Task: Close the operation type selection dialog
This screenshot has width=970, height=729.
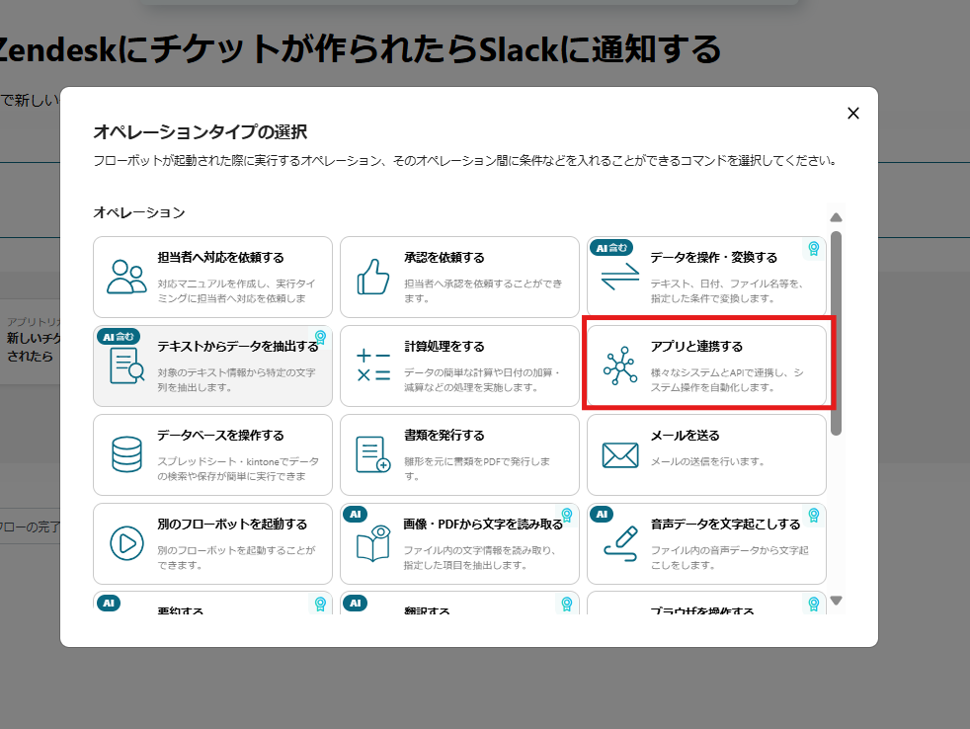Action: coord(853,114)
